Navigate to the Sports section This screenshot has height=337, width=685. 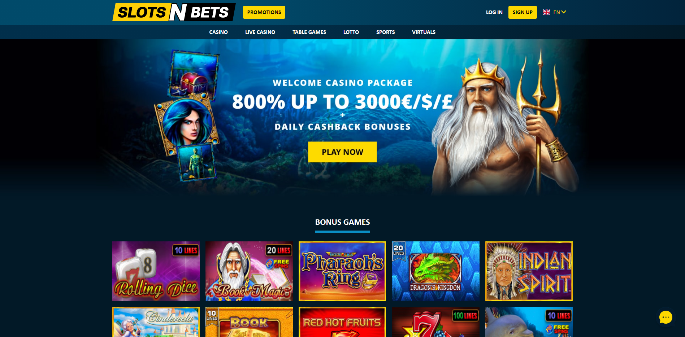(x=385, y=32)
